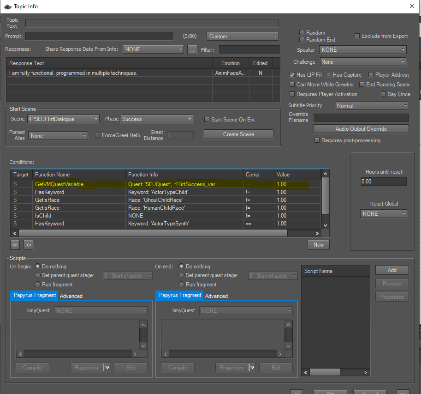Screen dimensions: 421x394
Task: Click the Topic Text input field
Action: (152, 23)
